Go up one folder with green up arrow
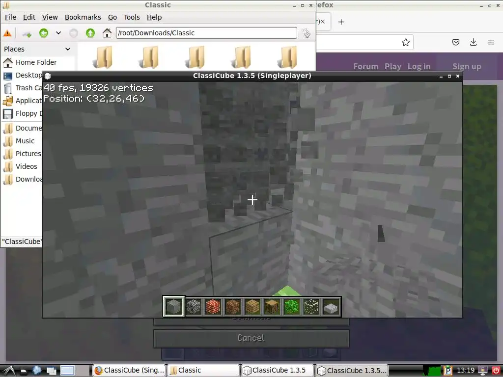 coord(90,33)
